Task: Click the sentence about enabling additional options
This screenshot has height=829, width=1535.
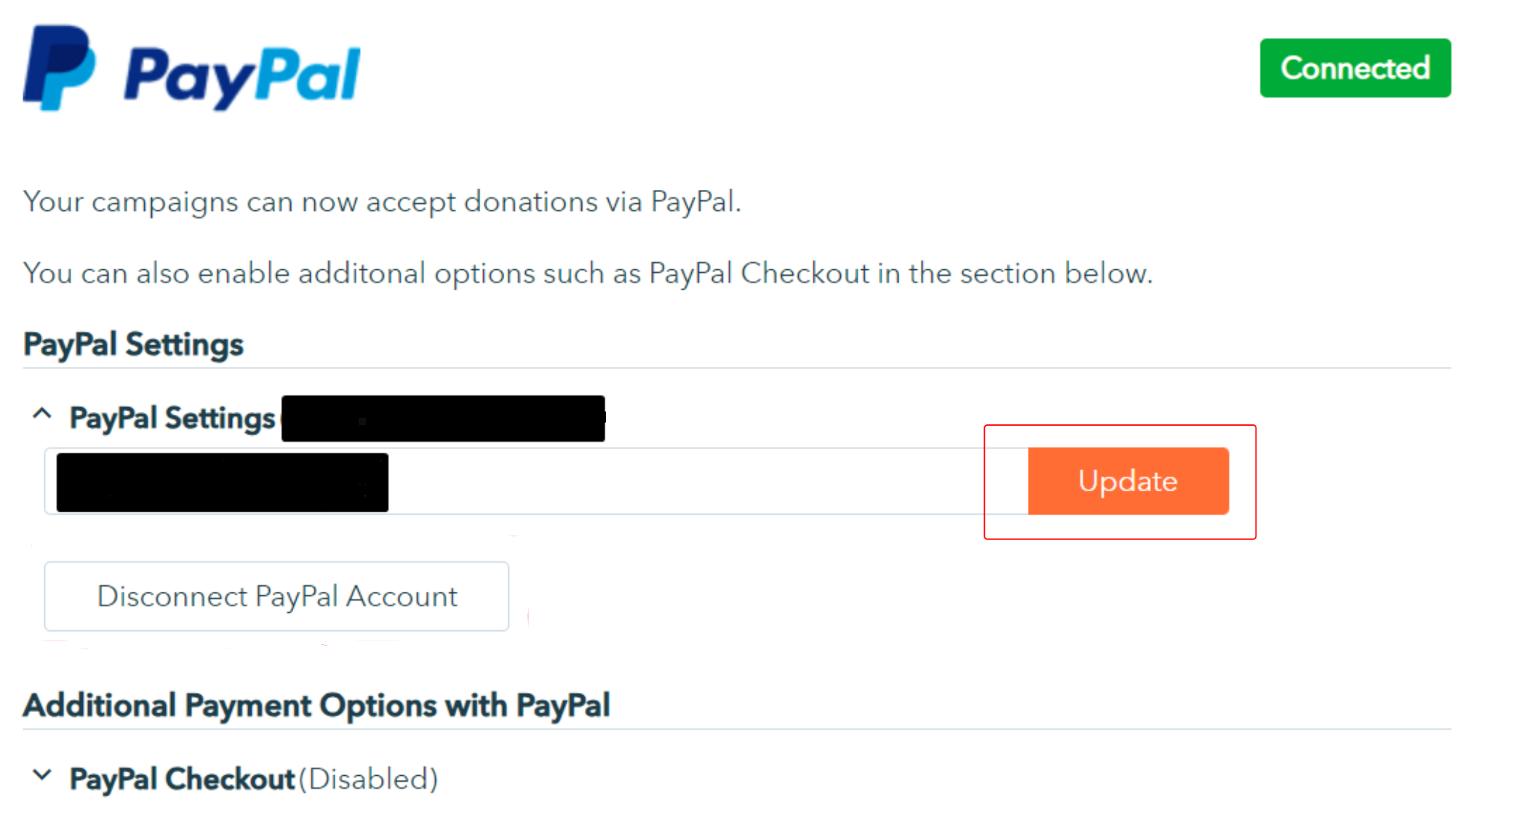Action: click(x=588, y=274)
